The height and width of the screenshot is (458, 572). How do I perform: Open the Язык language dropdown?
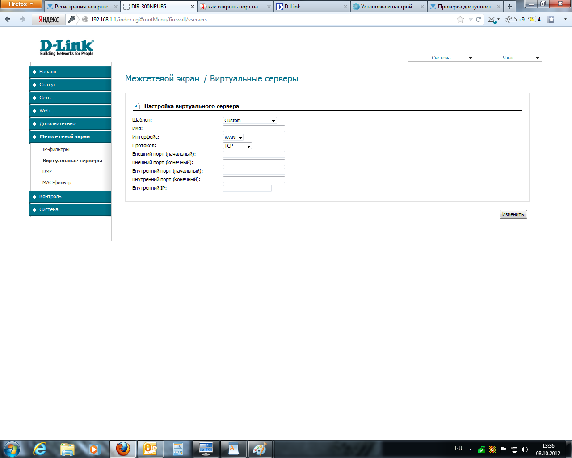(x=508, y=58)
